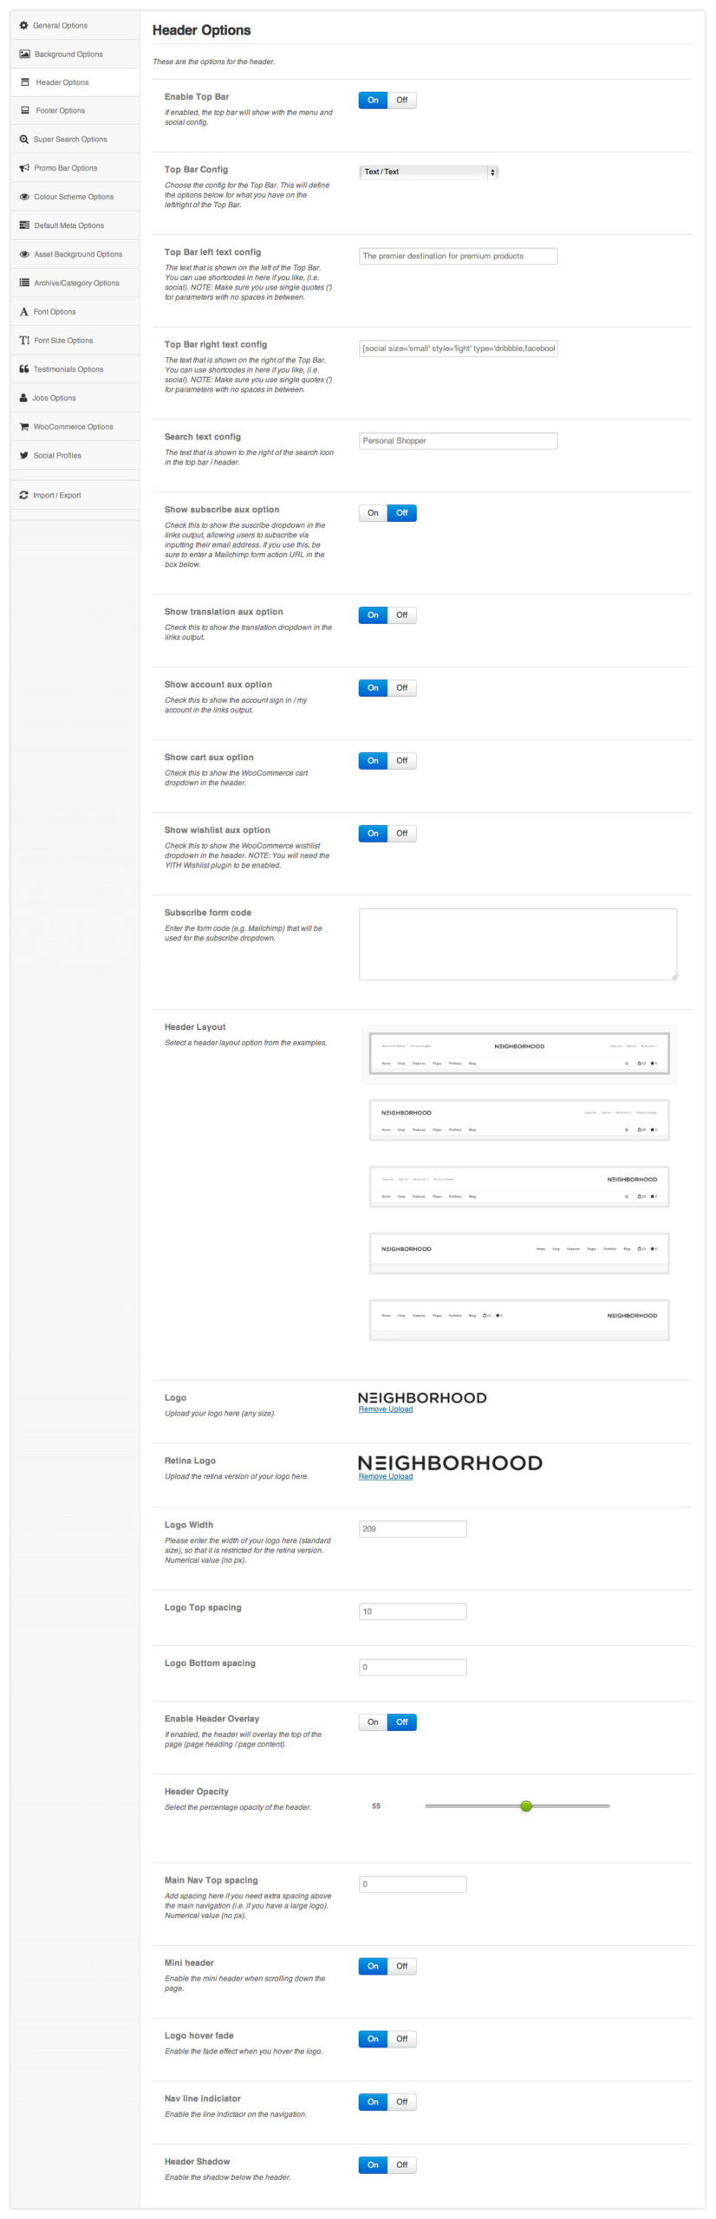The height and width of the screenshot is (2219, 716).
Task: Click the Logo Width input field
Action: (413, 1528)
